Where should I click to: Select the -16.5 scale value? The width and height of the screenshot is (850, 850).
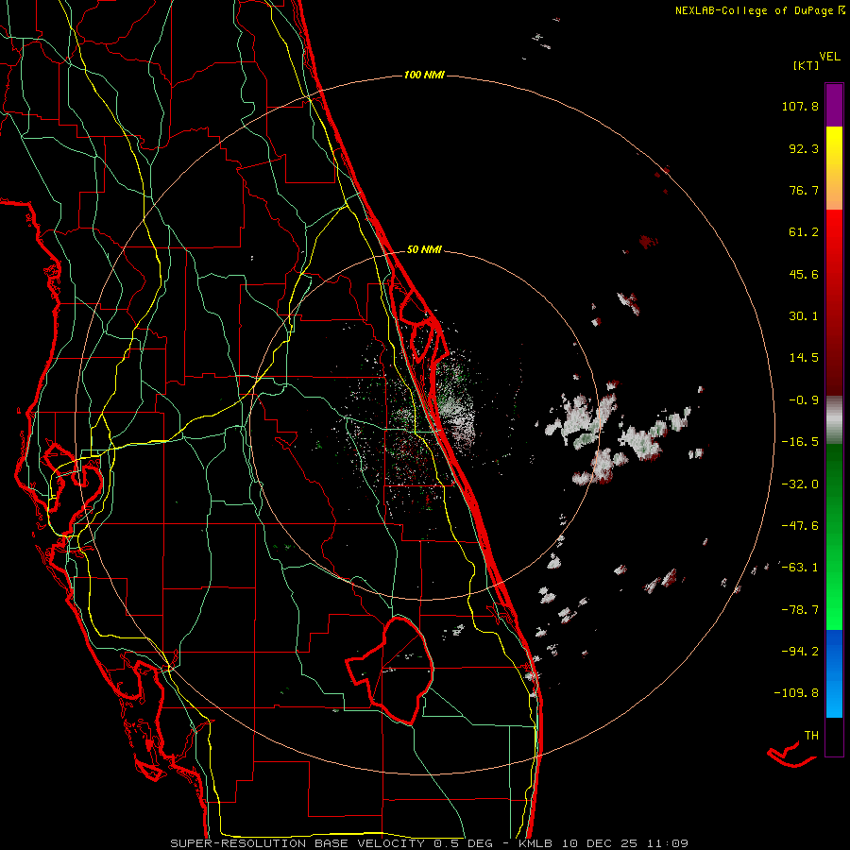coord(800,442)
